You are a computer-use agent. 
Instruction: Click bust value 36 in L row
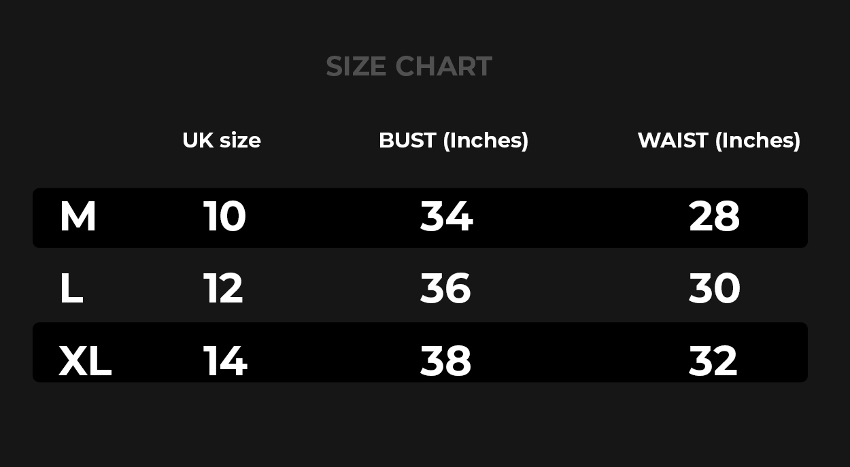pyautogui.click(x=445, y=289)
